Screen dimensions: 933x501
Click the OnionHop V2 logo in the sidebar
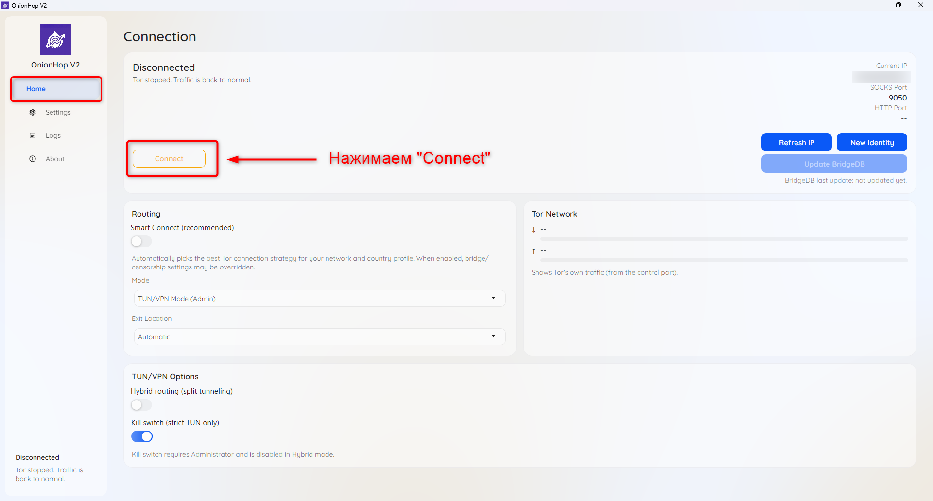pyautogui.click(x=55, y=39)
